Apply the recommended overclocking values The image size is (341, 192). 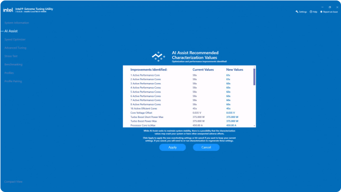coord(172,147)
